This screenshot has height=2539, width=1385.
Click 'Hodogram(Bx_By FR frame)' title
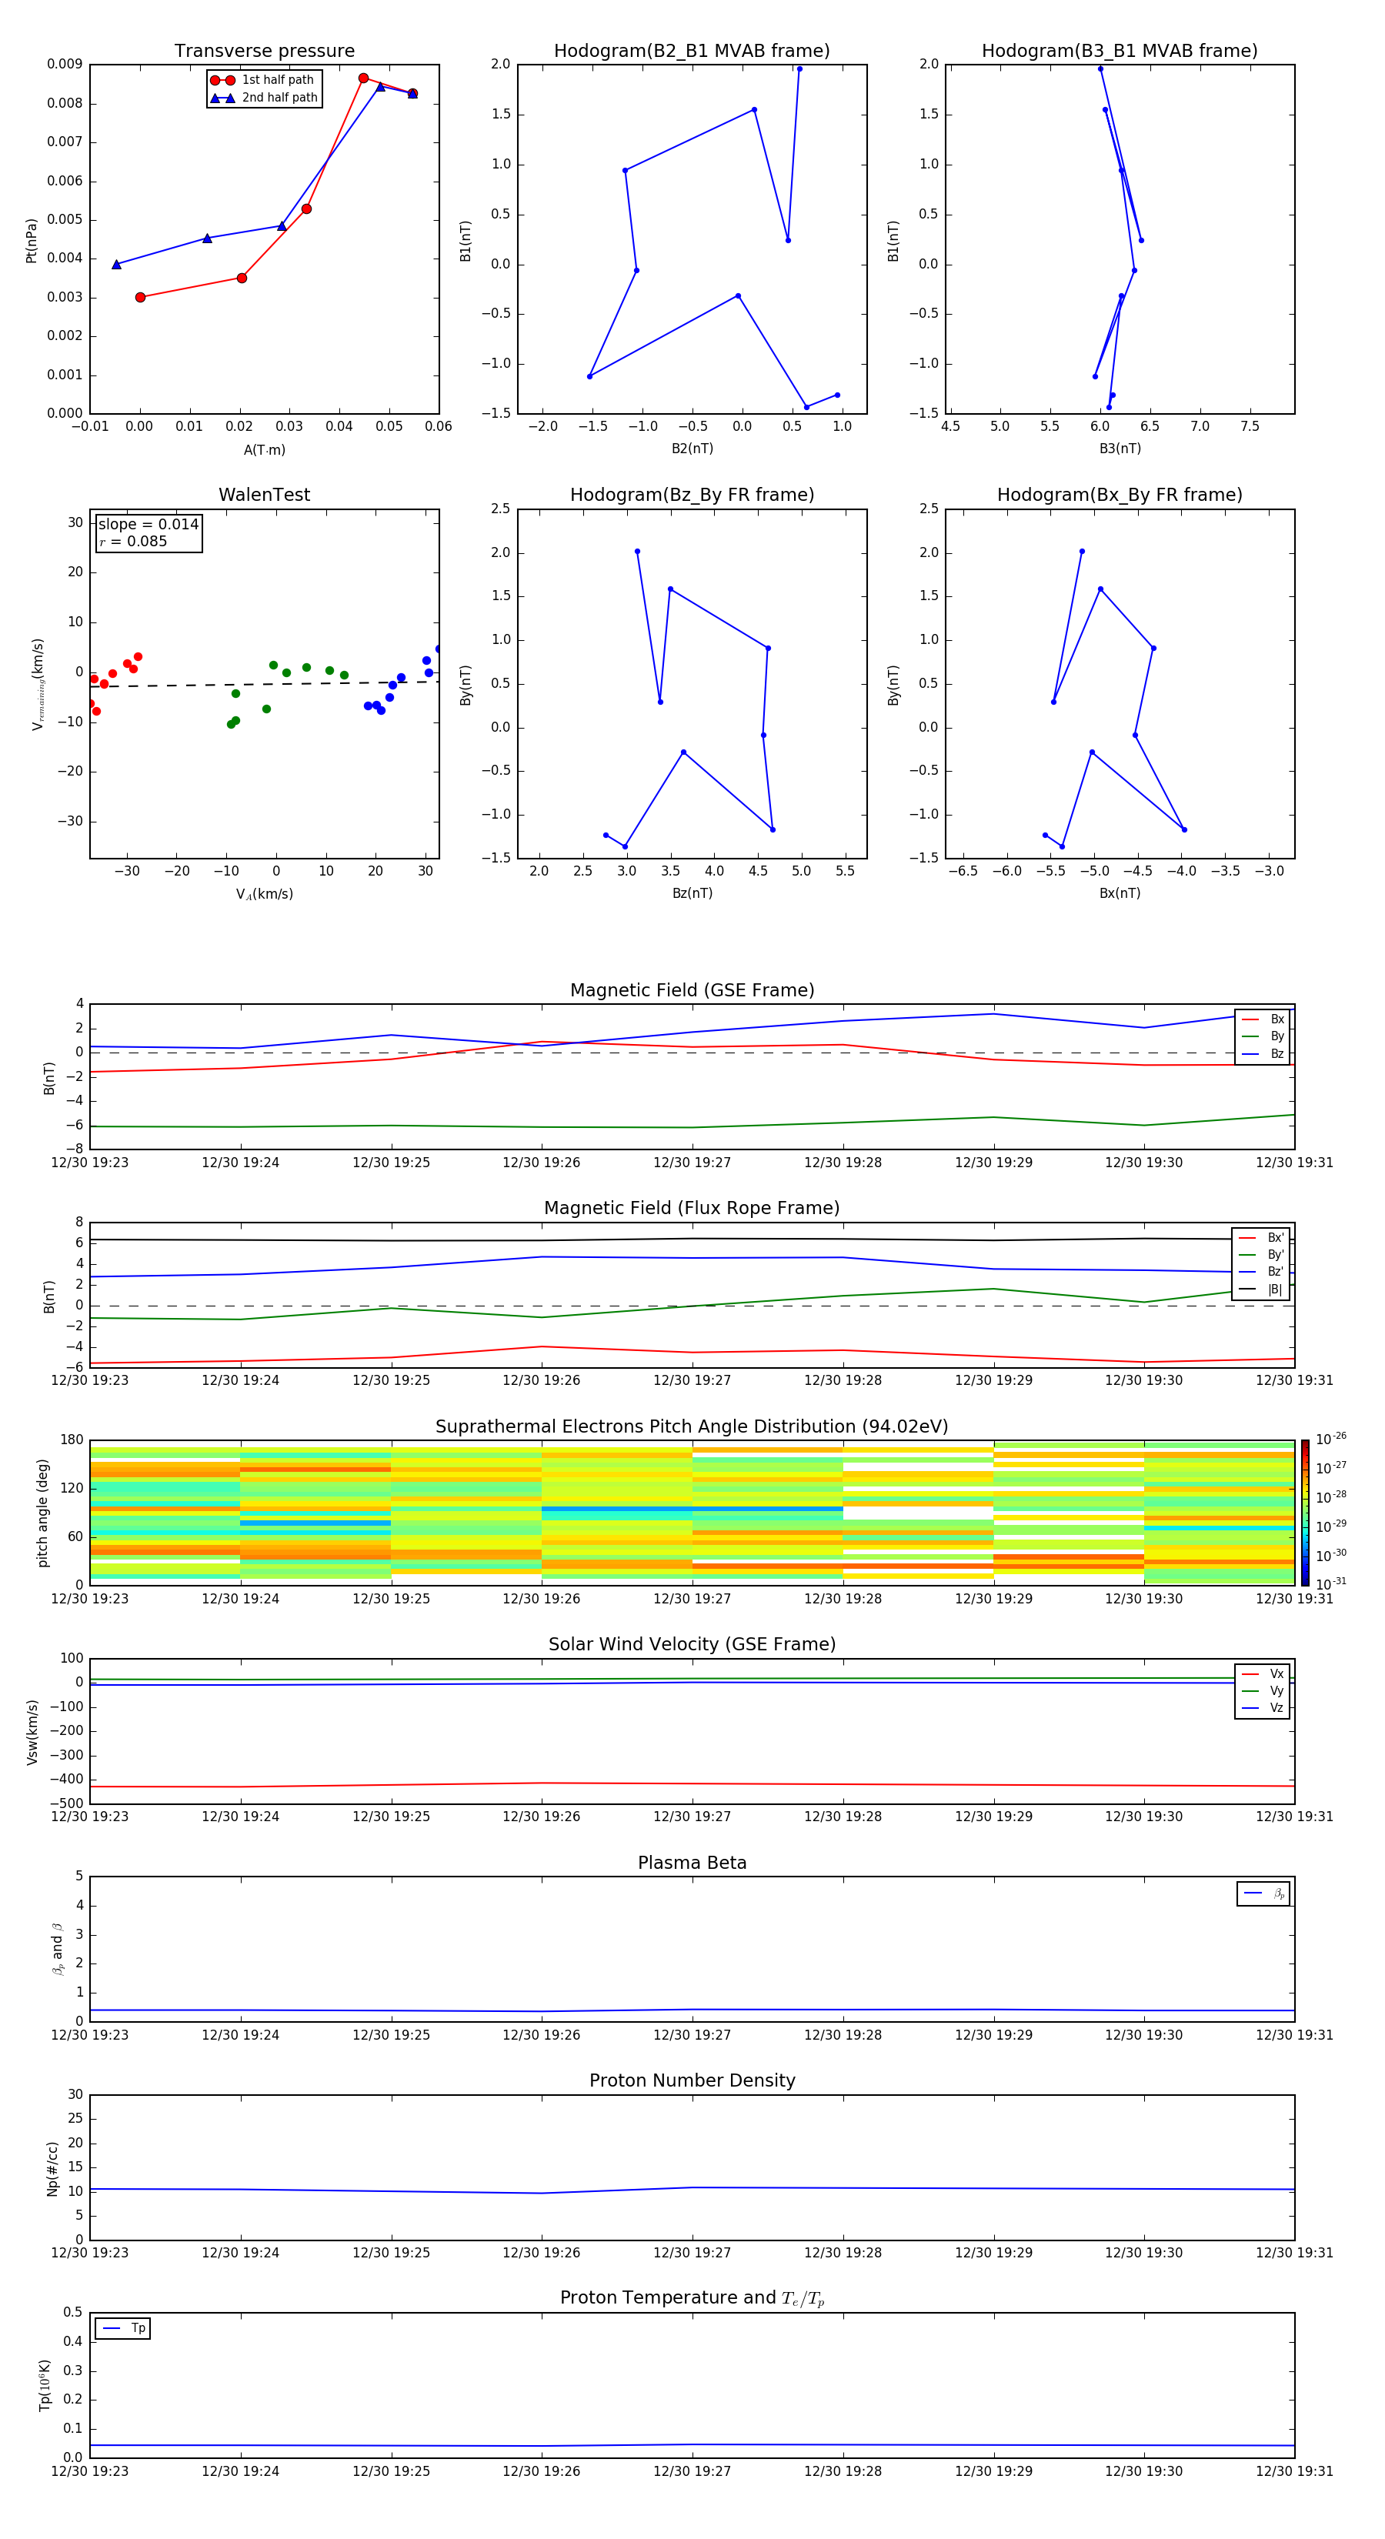tap(1120, 495)
